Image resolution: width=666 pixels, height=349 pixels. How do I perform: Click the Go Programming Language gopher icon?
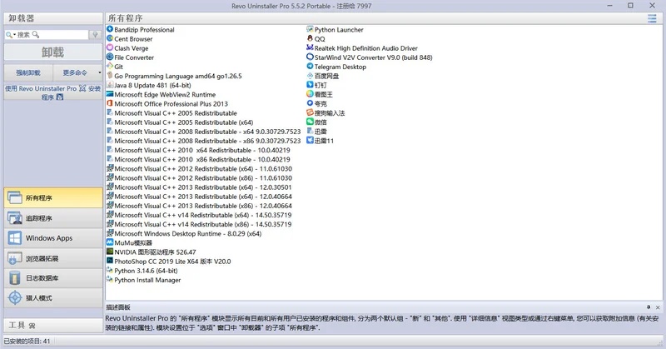tap(110, 76)
